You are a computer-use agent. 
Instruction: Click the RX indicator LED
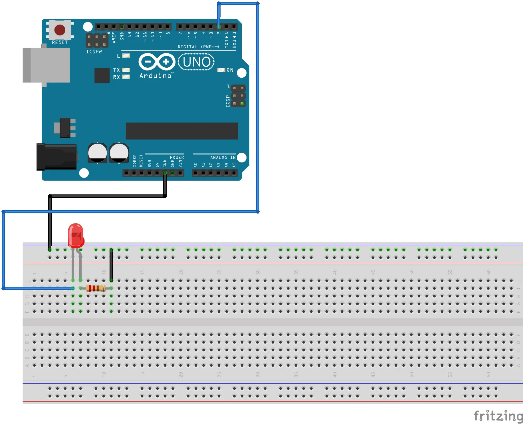click(126, 77)
